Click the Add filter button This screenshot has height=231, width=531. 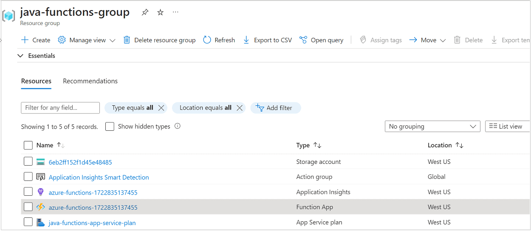tap(276, 108)
